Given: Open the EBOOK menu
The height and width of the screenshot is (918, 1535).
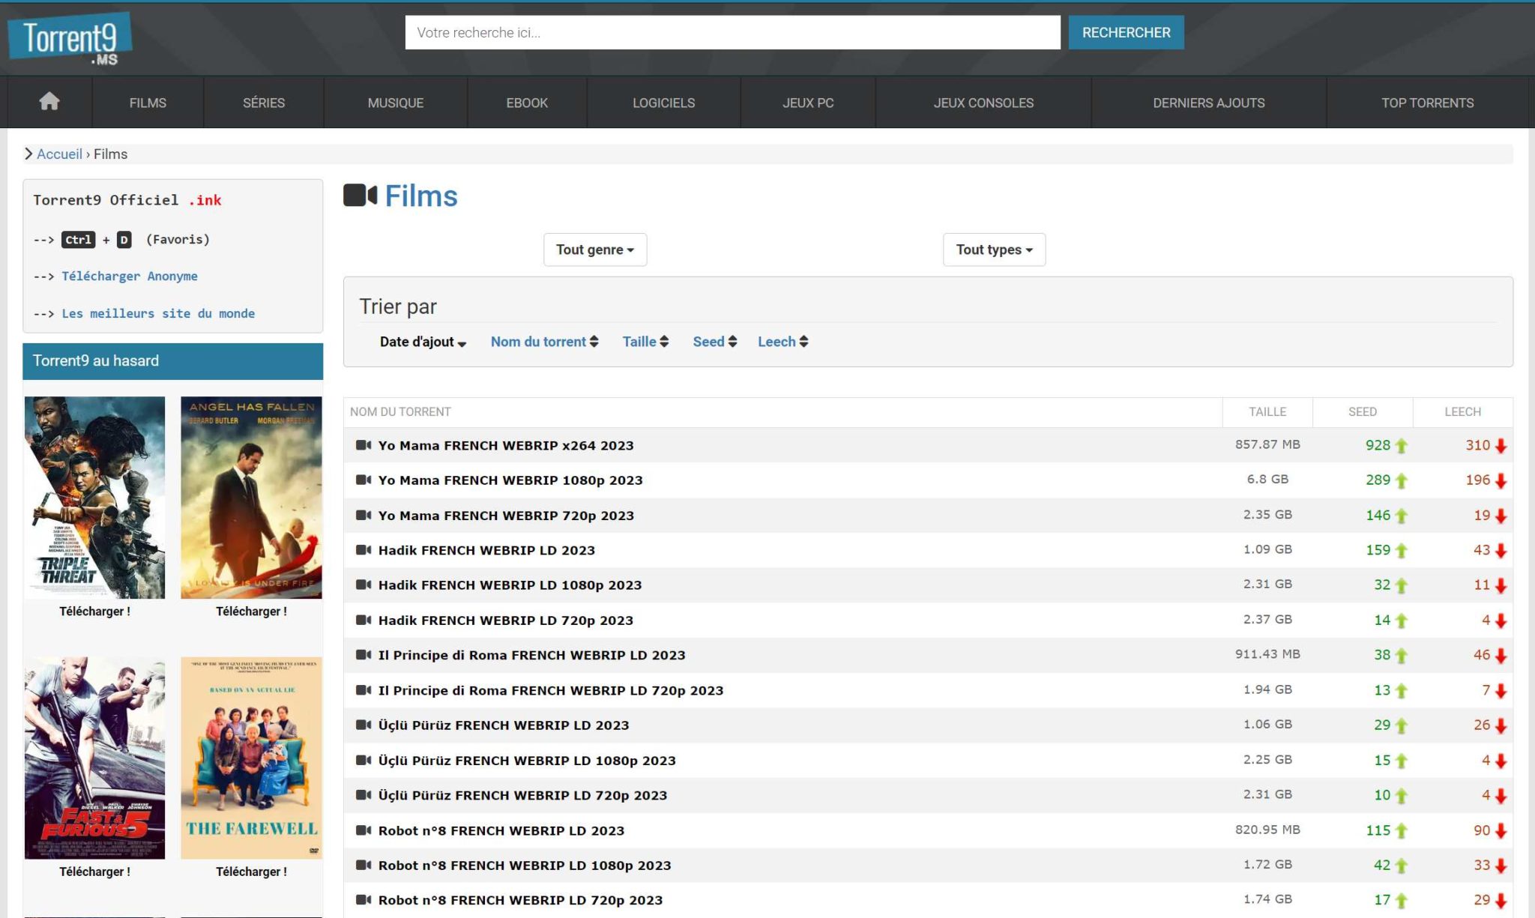Looking at the screenshot, I should [x=527, y=103].
